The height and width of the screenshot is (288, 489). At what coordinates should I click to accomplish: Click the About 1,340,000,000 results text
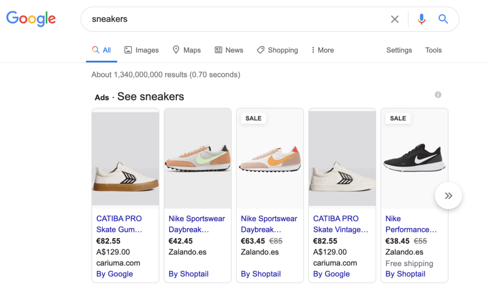tap(166, 75)
